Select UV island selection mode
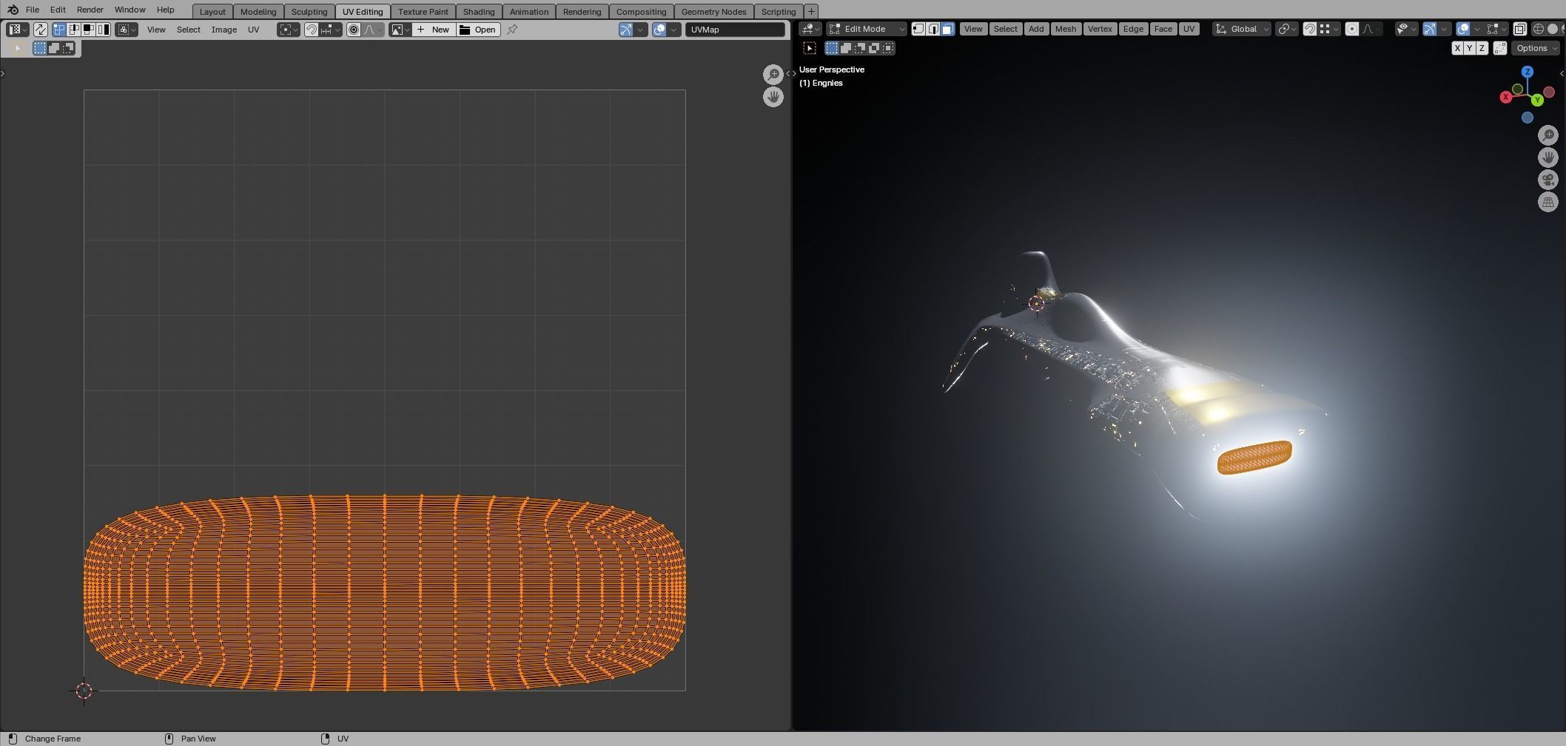Image resolution: width=1566 pixels, height=746 pixels. pyautogui.click(x=104, y=30)
